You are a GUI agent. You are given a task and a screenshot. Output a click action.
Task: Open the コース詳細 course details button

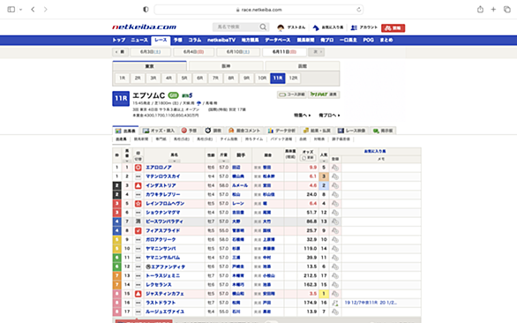pyautogui.click(x=292, y=94)
